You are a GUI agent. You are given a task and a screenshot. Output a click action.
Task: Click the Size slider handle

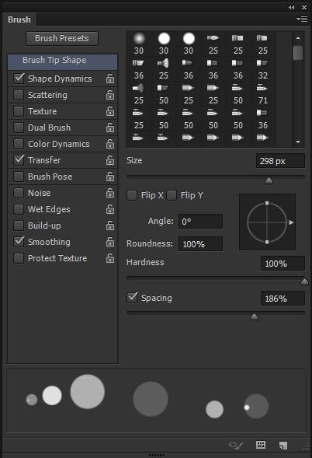coord(269,181)
